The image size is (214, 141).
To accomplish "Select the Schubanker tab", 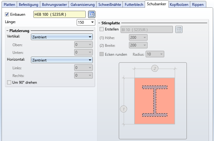I will (x=156, y=4).
